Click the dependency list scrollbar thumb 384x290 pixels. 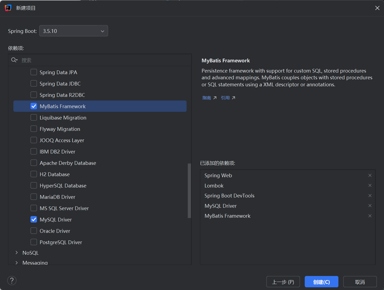(x=189, y=190)
